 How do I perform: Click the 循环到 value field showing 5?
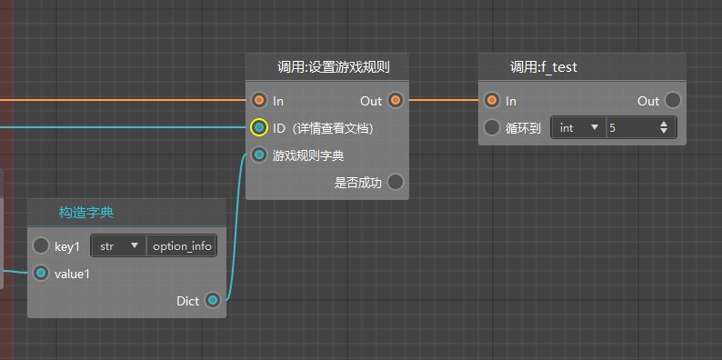[633, 127]
